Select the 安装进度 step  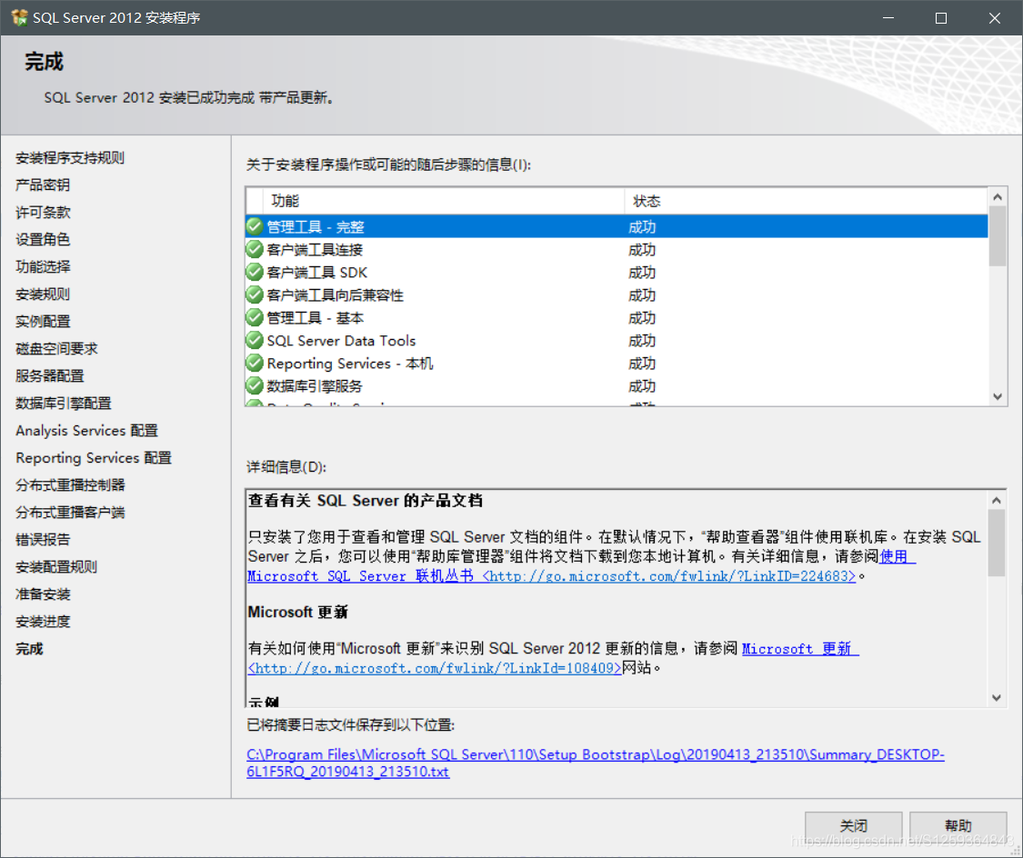[x=43, y=622]
